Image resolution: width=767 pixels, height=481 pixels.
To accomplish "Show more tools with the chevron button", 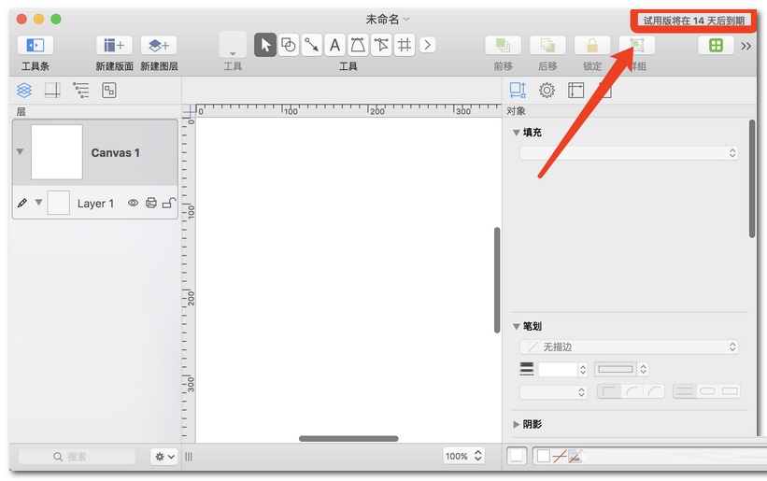I will [x=427, y=45].
